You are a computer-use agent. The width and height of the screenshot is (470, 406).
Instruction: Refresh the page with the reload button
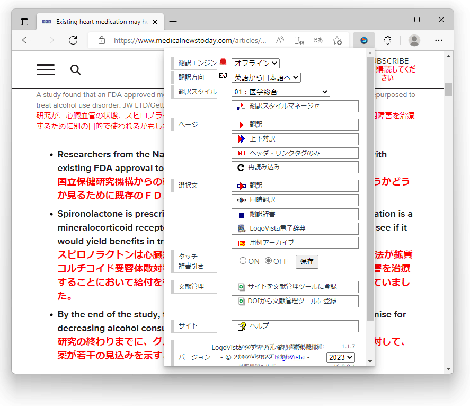(x=73, y=40)
